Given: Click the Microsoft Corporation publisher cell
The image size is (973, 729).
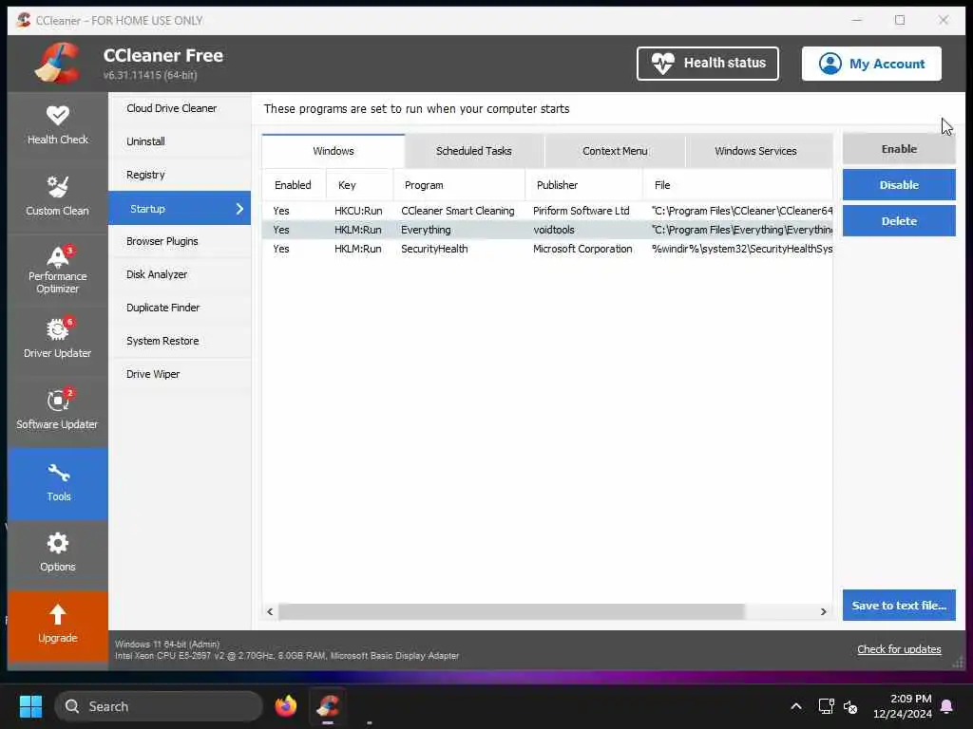Looking at the screenshot, I should 582,249.
